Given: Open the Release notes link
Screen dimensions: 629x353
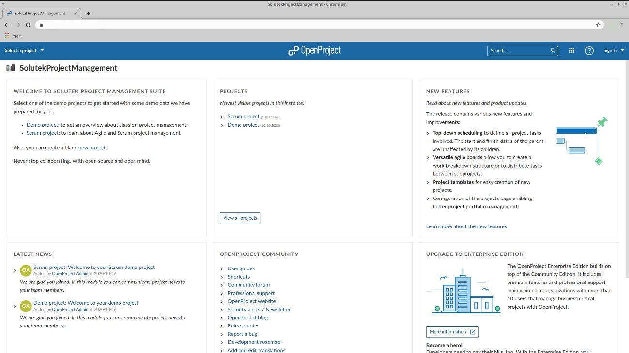Looking at the screenshot, I should [243, 326].
